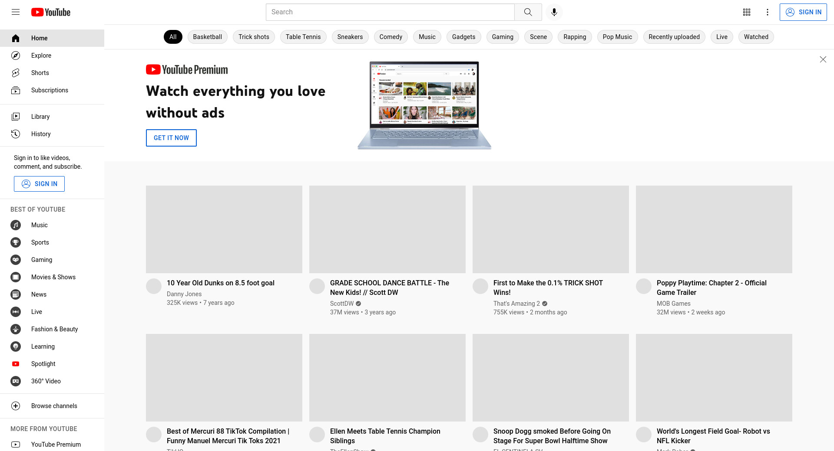Screen dimensions: 834x451
Task: Select the Sneakers filter chip
Action: [350, 37]
